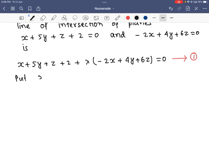Select the Pen tool

click(x=32, y=18)
